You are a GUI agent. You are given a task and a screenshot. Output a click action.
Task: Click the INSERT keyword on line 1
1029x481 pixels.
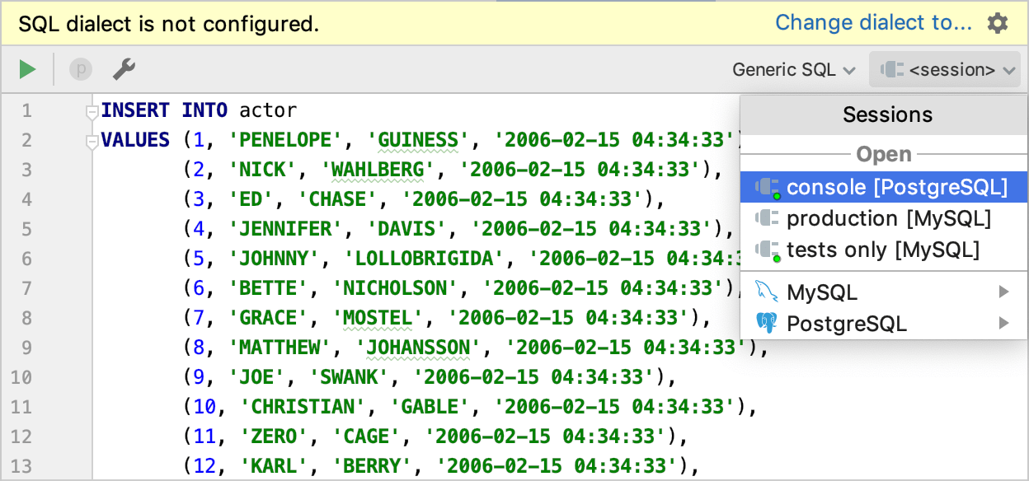135,110
